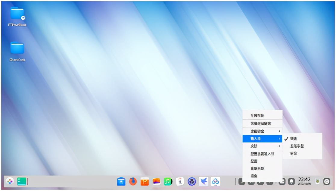Switch input method to 五笔字型

[297, 146]
